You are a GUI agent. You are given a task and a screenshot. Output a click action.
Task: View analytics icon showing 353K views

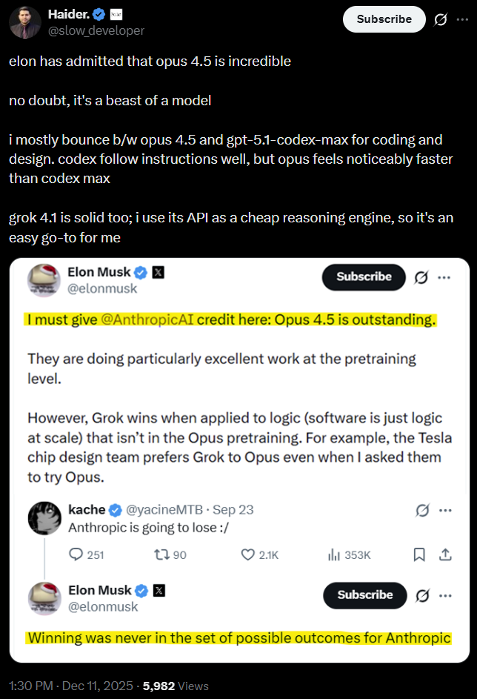pos(333,554)
